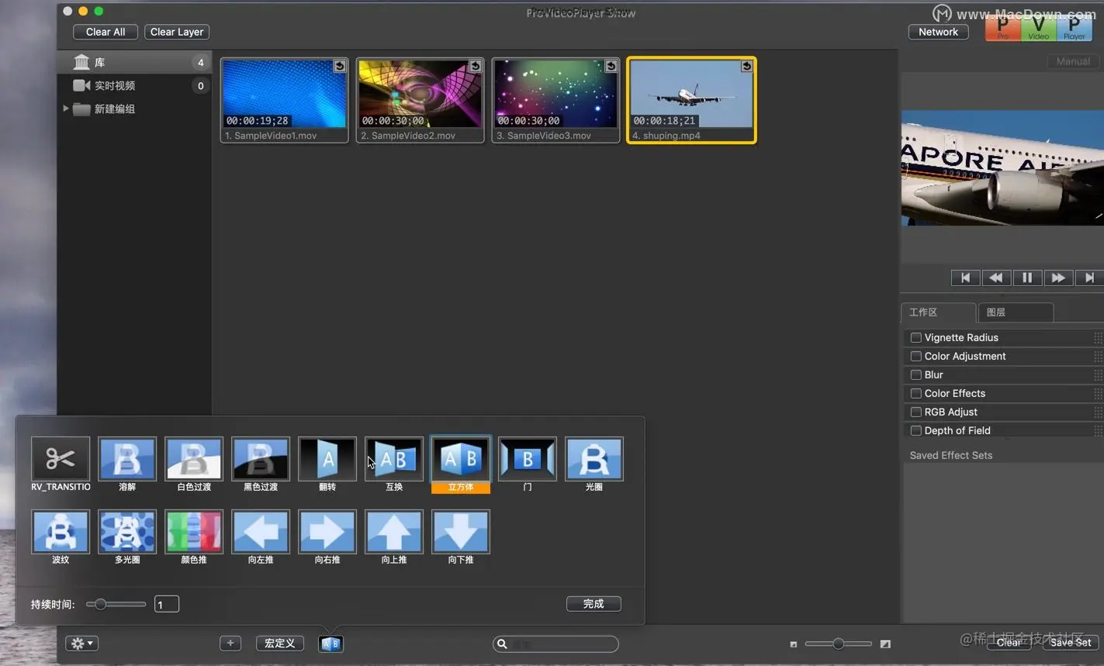Click the loop badge on SampleVideo3.mov
The image size is (1104, 666).
coord(611,66)
